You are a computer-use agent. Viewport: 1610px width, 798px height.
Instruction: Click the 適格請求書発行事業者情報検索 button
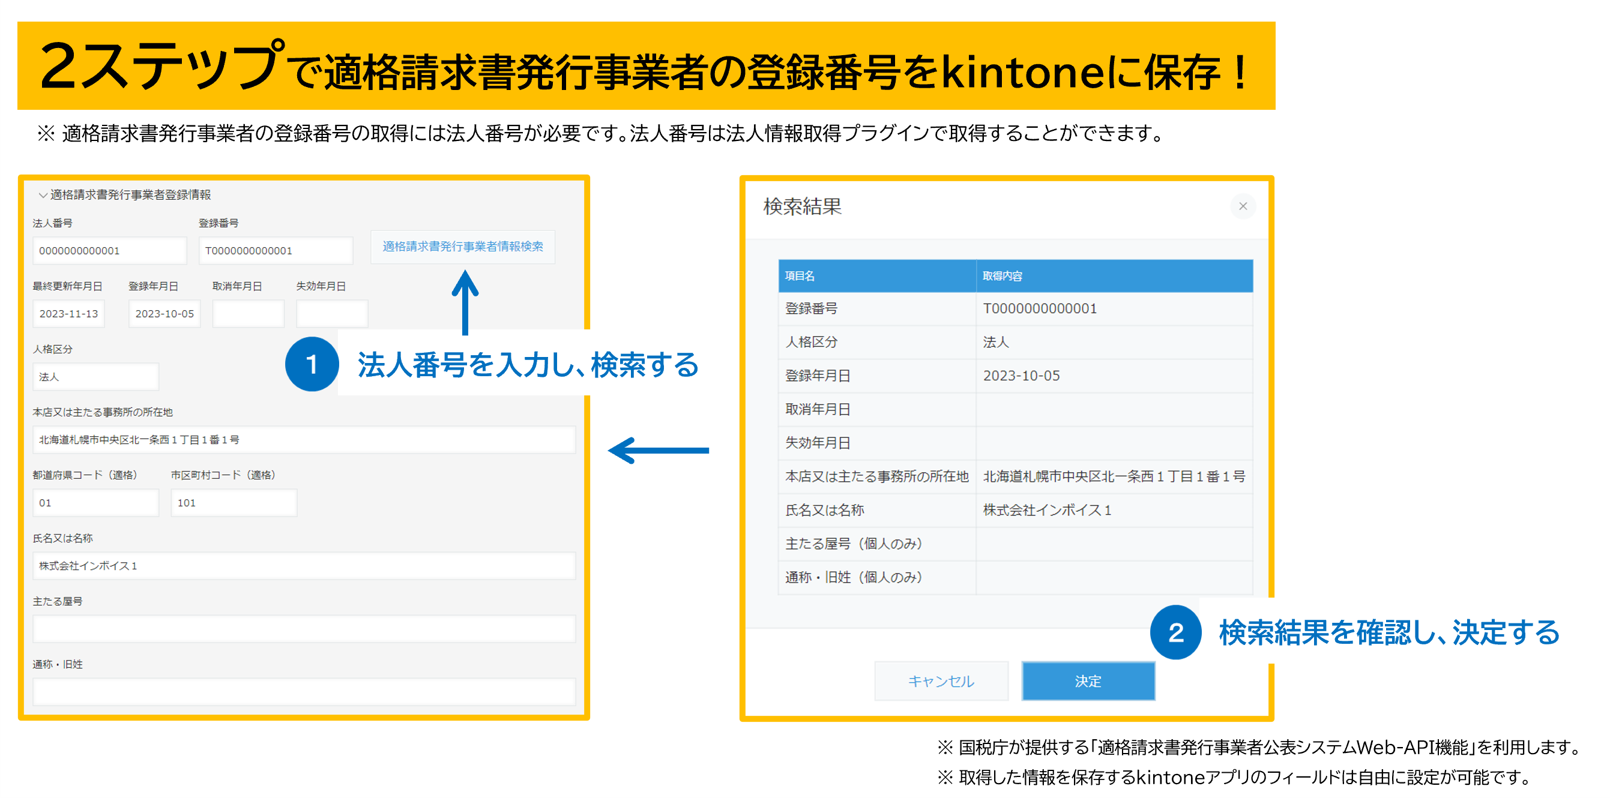click(462, 247)
